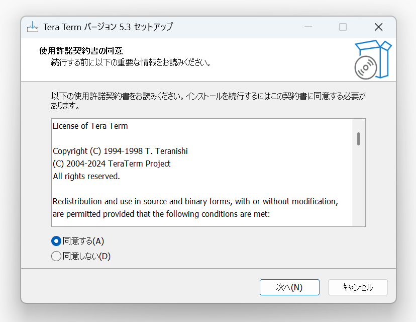Click the "License of Tera Term" line
416x322 pixels.
tap(90, 126)
